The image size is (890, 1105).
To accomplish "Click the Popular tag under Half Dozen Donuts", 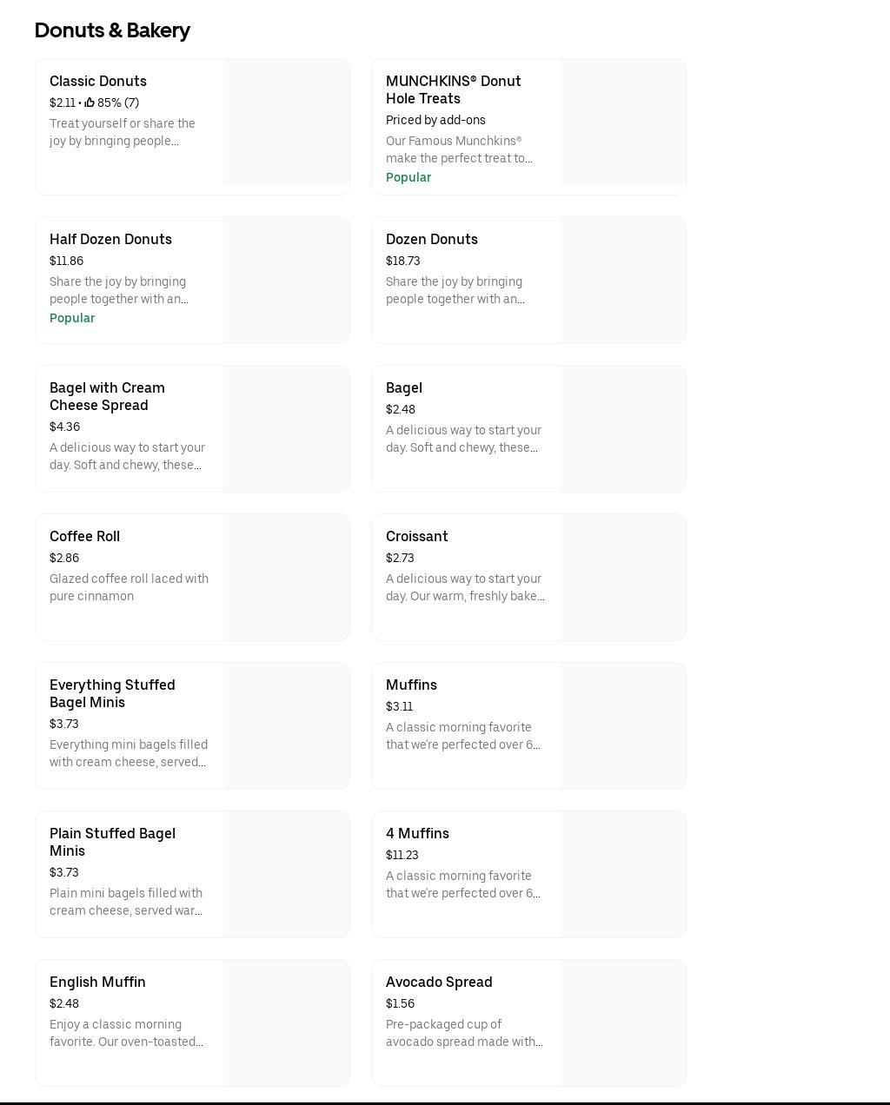I will 72,318.
